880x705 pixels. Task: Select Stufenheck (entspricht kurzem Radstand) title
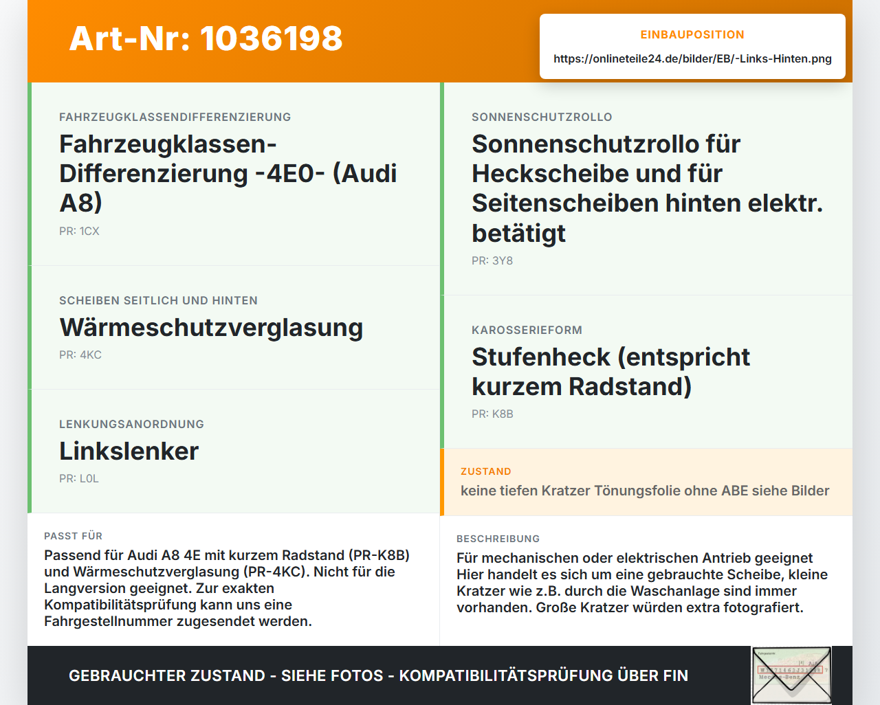click(610, 372)
